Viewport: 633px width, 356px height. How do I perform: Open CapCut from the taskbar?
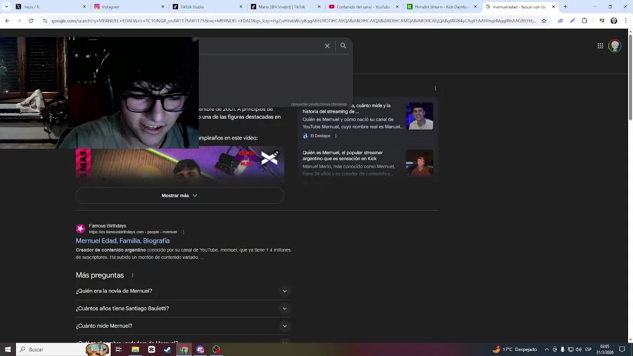click(151, 350)
